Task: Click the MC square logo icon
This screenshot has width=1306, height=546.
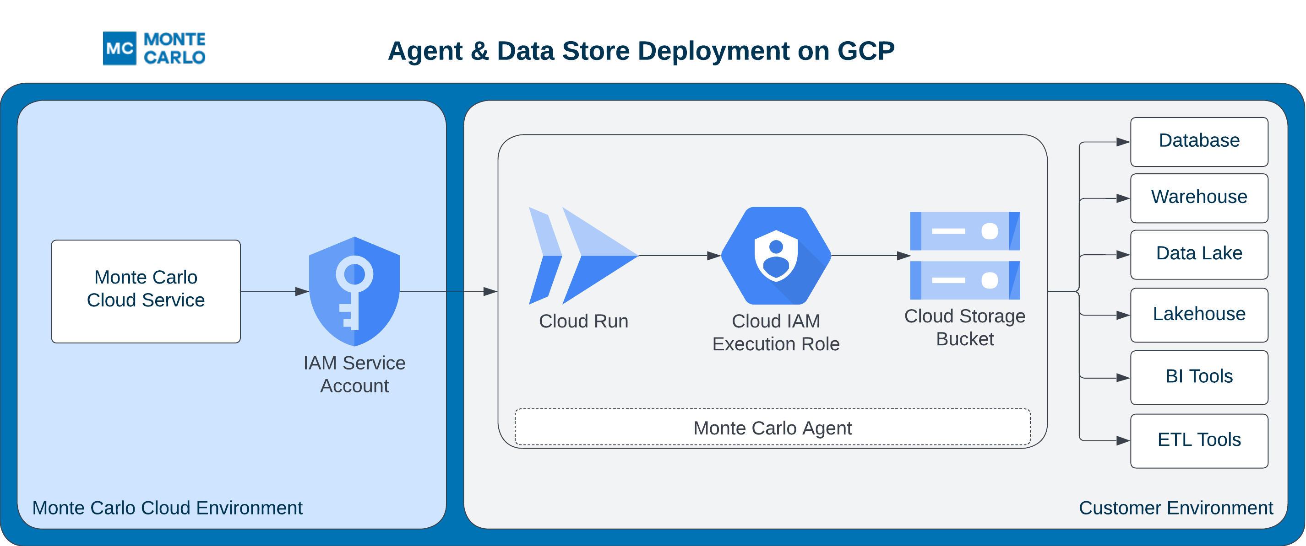Action: point(120,48)
